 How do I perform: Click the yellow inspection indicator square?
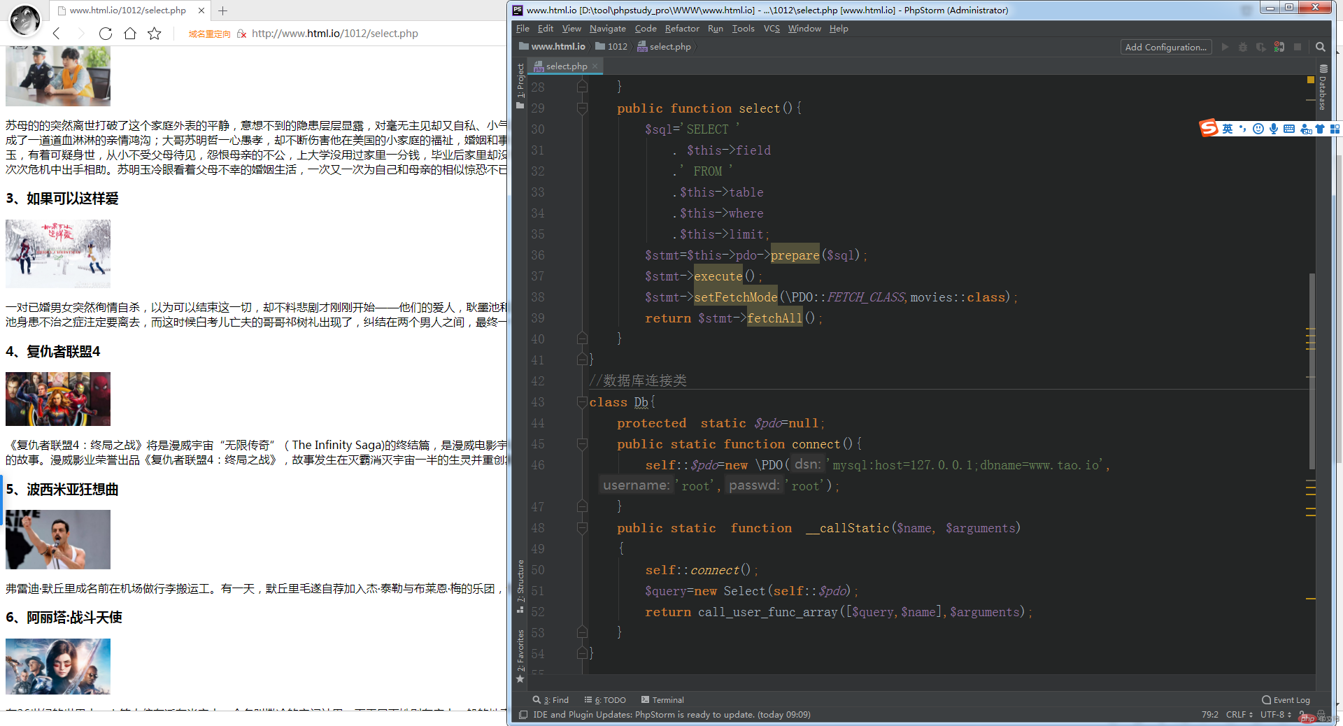[1311, 80]
